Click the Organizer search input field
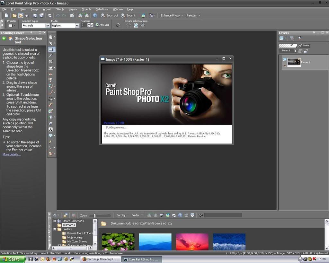The width and height of the screenshot is (329, 263). coord(223,215)
